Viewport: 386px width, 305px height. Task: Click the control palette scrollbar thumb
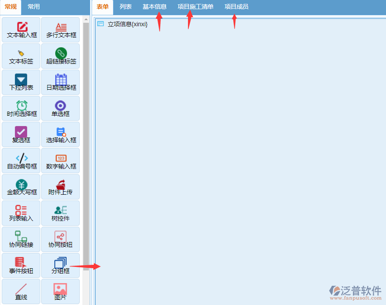click(x=86, y=147)
